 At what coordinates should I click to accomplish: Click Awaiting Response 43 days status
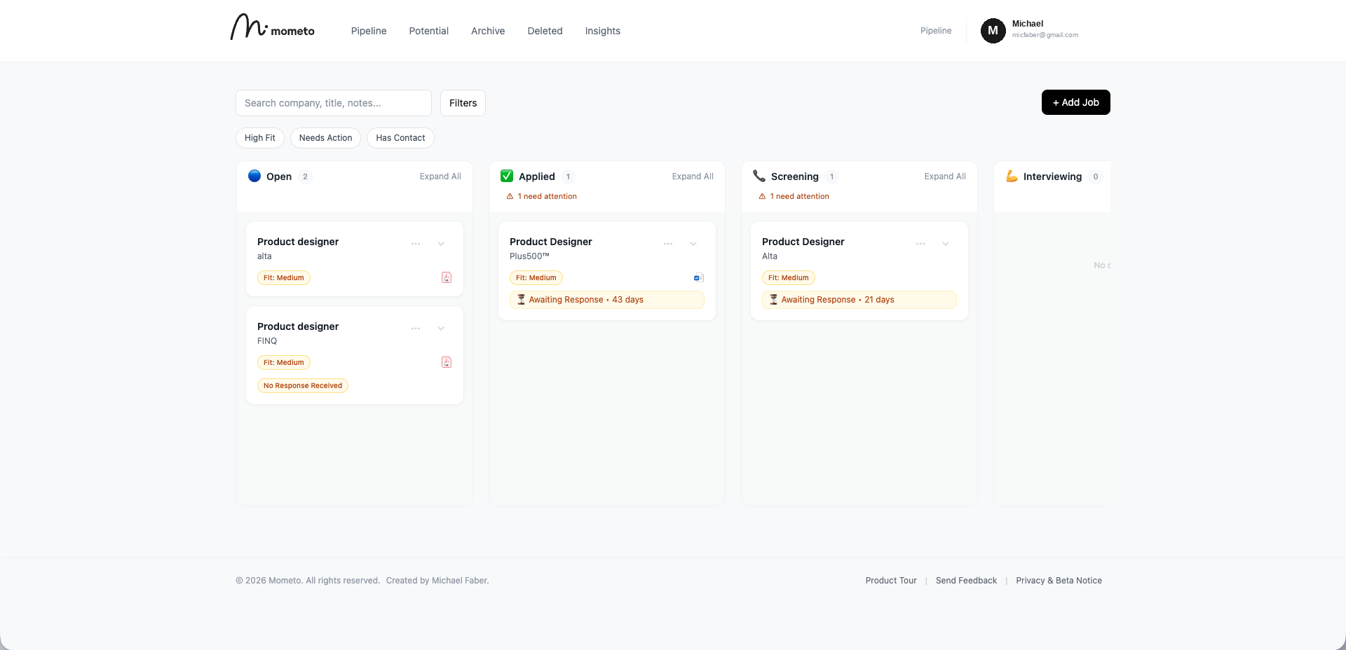[607, 300]
